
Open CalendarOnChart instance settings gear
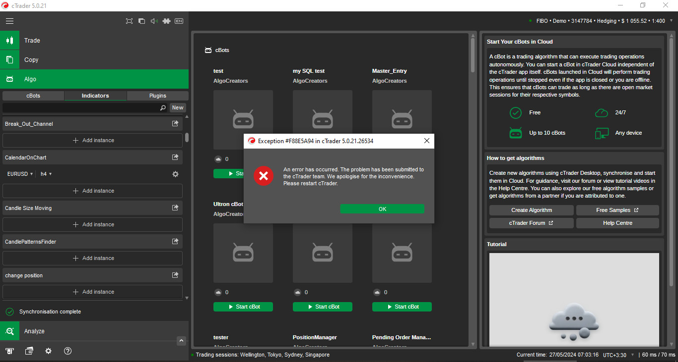tap(175, 174)
